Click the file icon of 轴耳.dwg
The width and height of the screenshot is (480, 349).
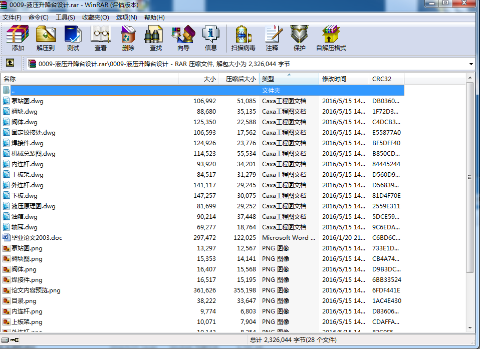coord(6,227)
